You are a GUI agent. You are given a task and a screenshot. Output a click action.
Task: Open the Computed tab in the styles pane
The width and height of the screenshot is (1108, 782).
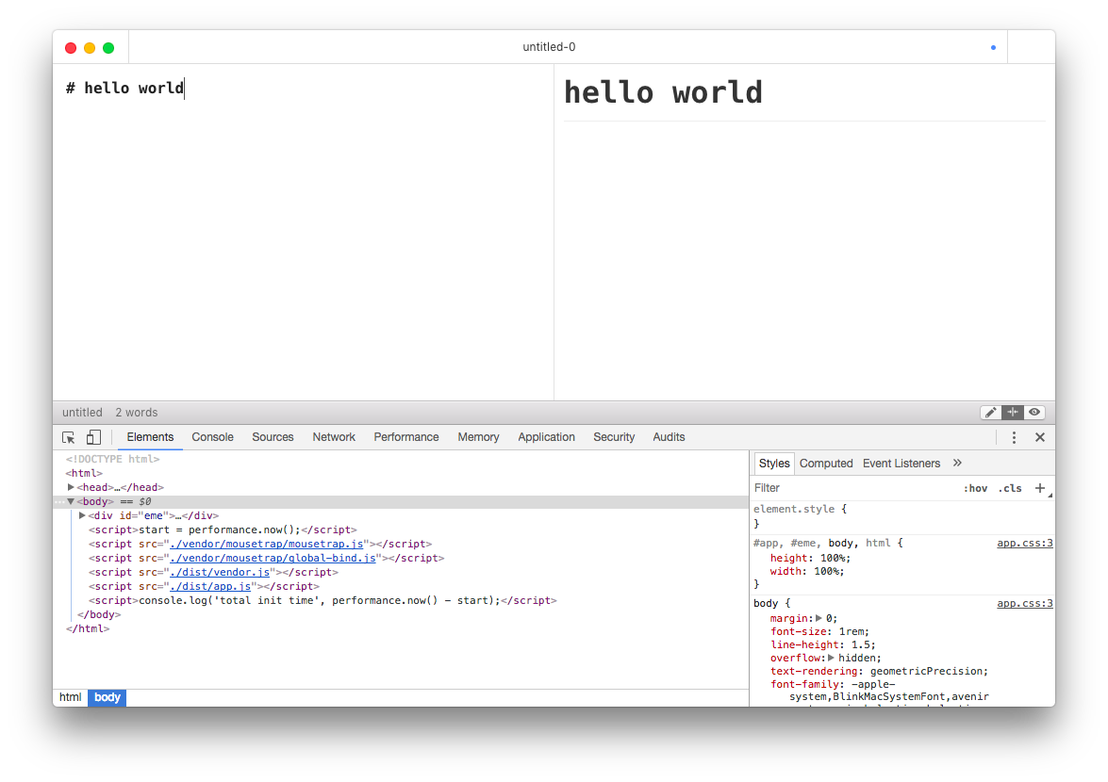tap(826, 463)
